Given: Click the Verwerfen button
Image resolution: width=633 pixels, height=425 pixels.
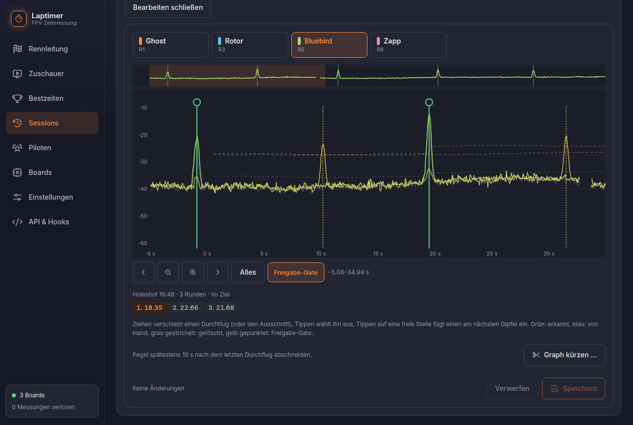Looking at the screenshot, I should 512,388.
